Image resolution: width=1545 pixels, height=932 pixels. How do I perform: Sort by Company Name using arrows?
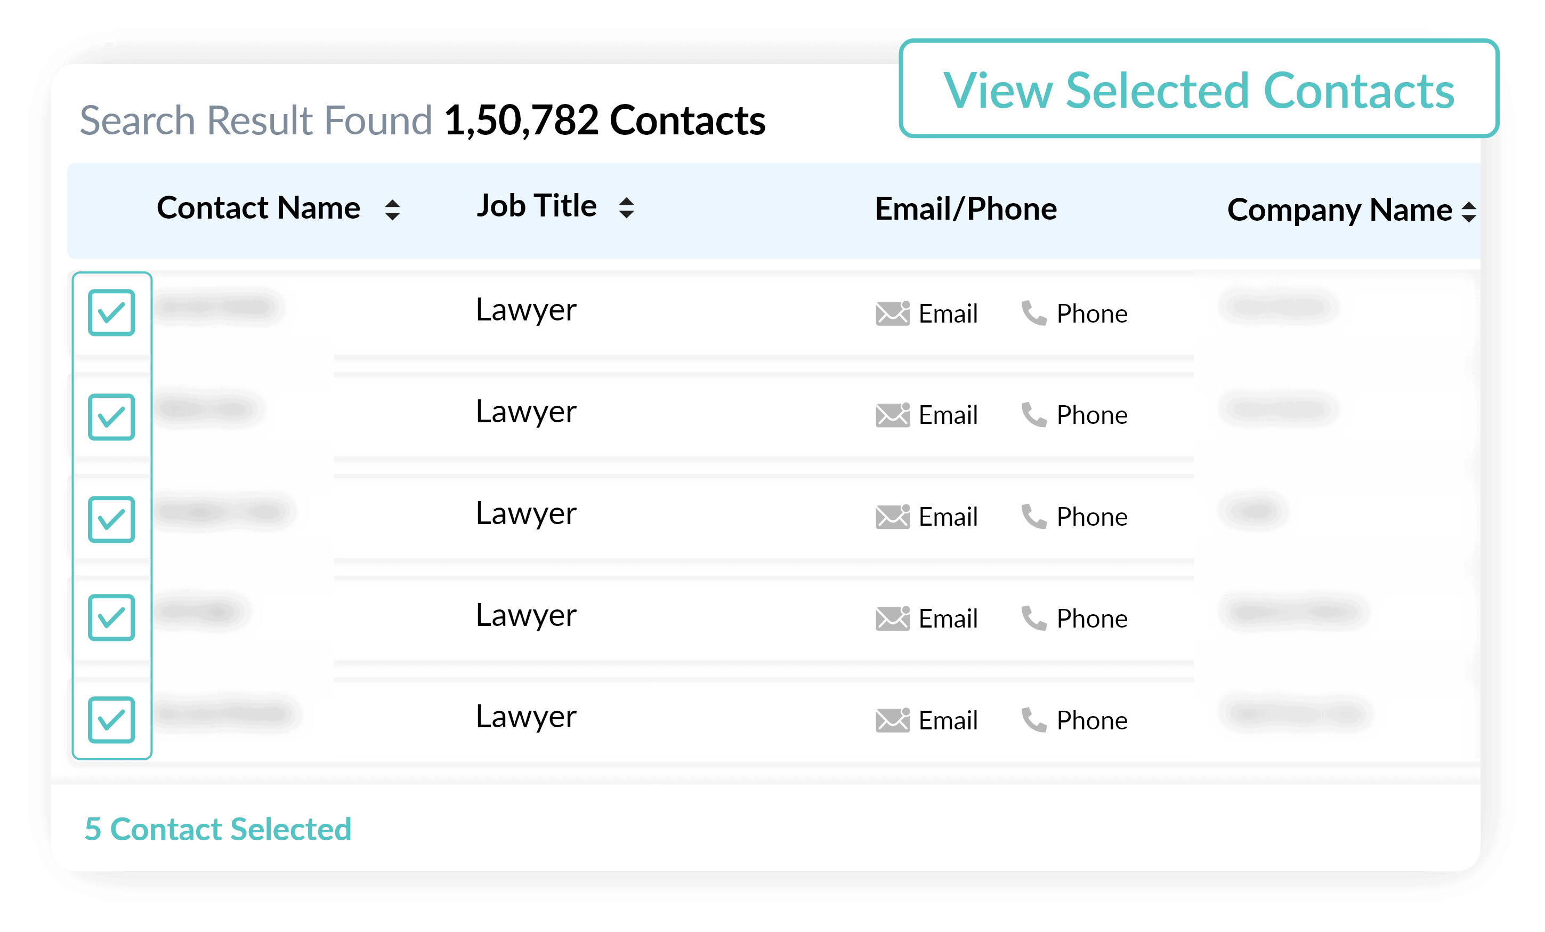point(1468,211)
